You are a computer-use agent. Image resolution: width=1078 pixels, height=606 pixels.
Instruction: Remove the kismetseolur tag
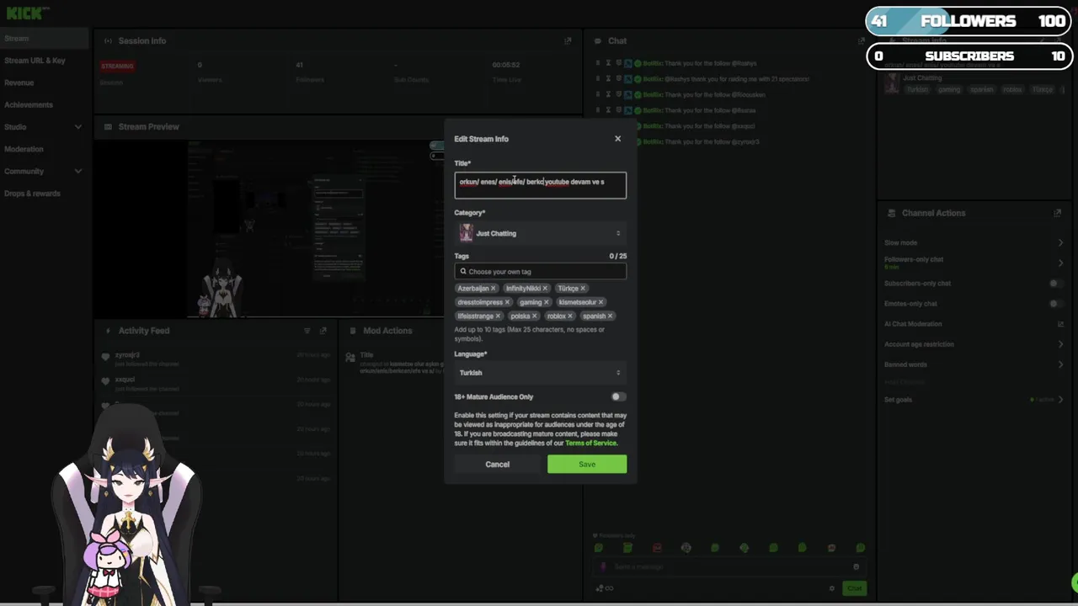(x=600, y=302)
